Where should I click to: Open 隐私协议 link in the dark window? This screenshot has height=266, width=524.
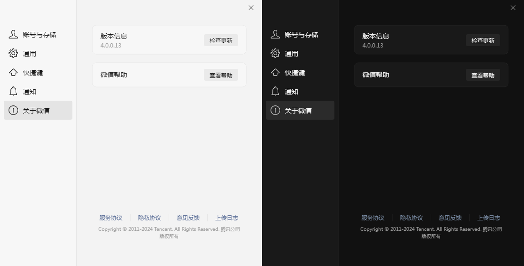pos(412,218)
